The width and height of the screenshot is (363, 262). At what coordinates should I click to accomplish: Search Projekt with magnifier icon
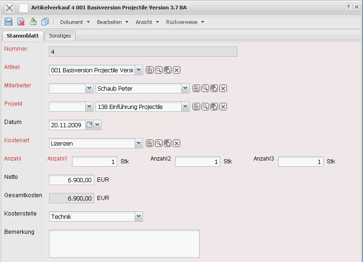205,107
